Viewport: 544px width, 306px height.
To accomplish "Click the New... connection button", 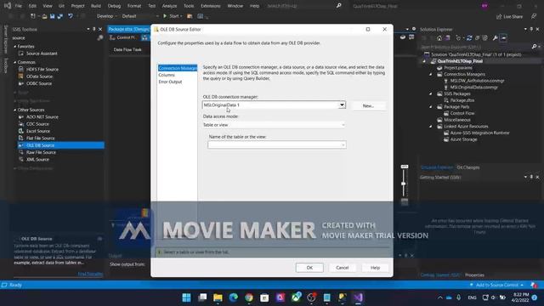I will click(368, 105).
